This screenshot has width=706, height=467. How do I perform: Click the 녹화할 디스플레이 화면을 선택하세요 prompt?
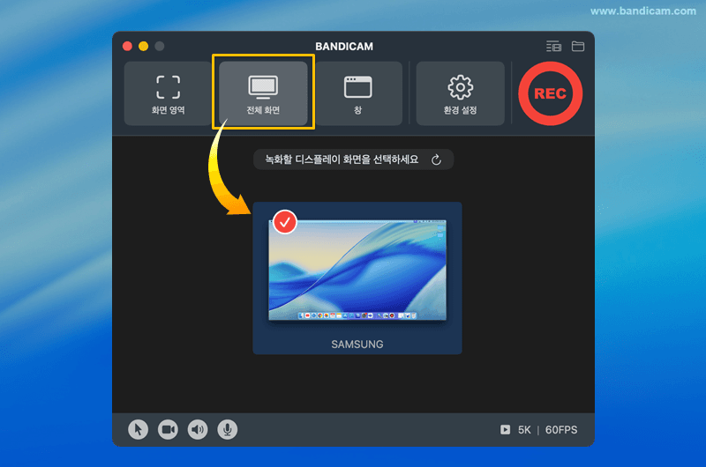[342, 159]
